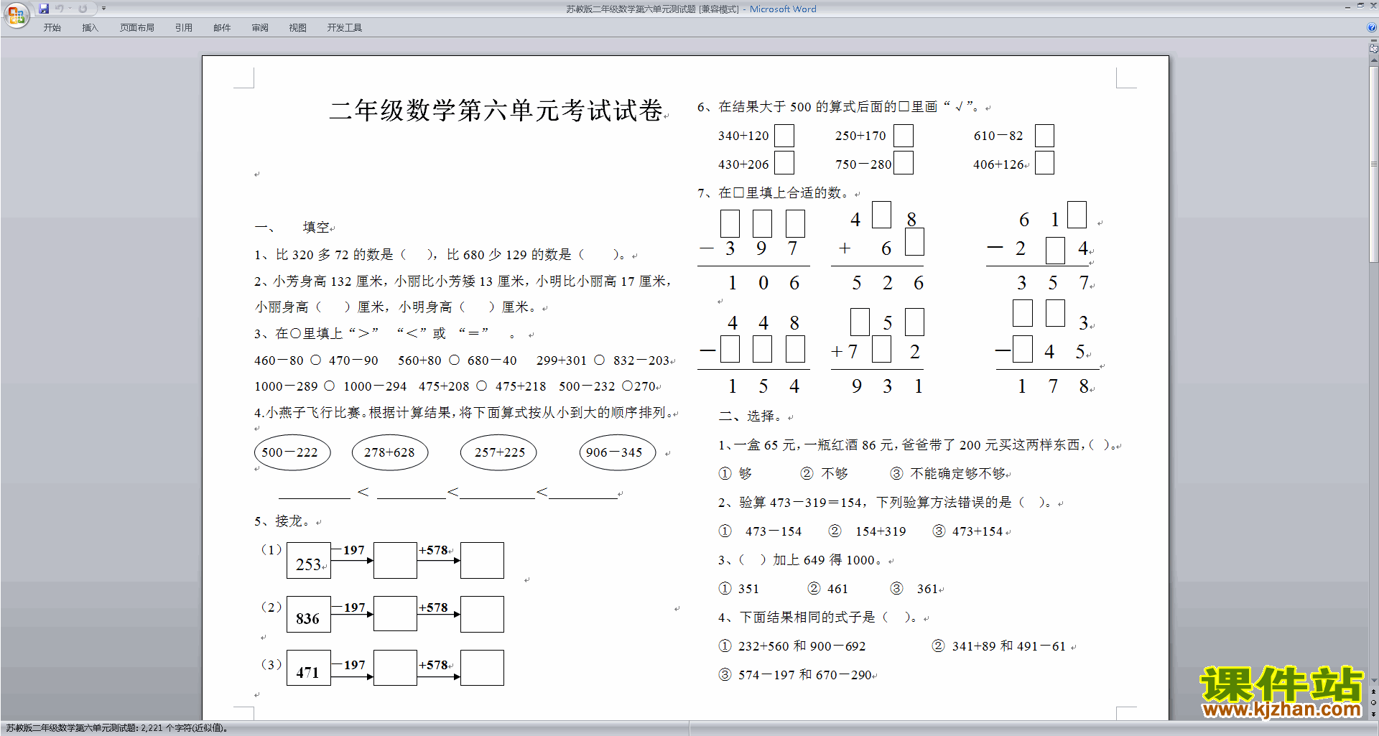Undo the last action

pos(60,9)
